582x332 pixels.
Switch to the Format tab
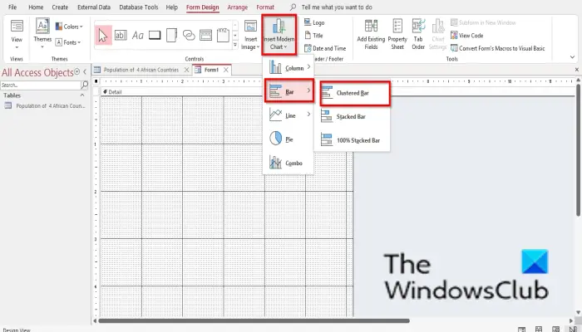[x=265, y=7]
